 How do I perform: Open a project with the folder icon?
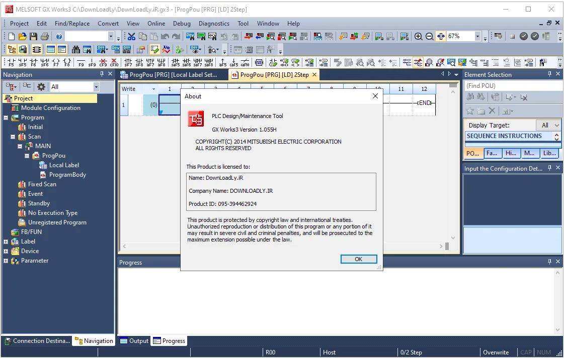point(22,36)
